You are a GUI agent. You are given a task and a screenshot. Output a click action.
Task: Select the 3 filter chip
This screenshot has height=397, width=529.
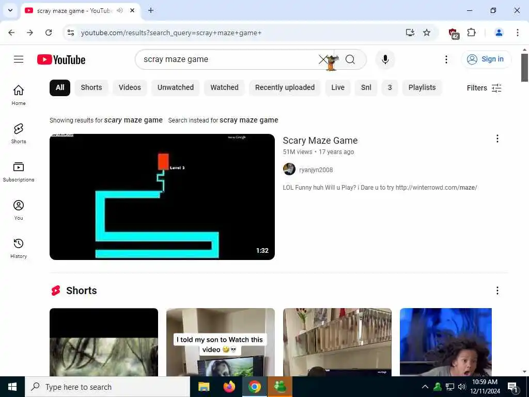click(x=390, y=87)
